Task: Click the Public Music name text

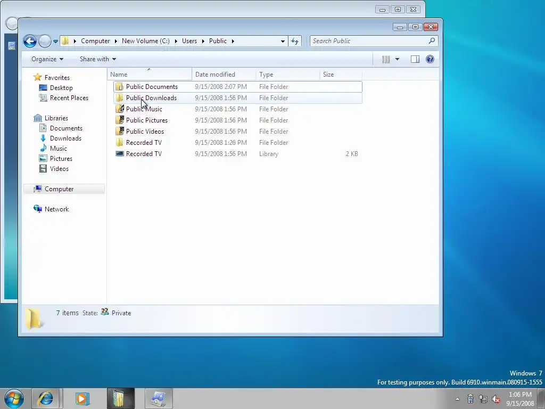Action: 144,109
